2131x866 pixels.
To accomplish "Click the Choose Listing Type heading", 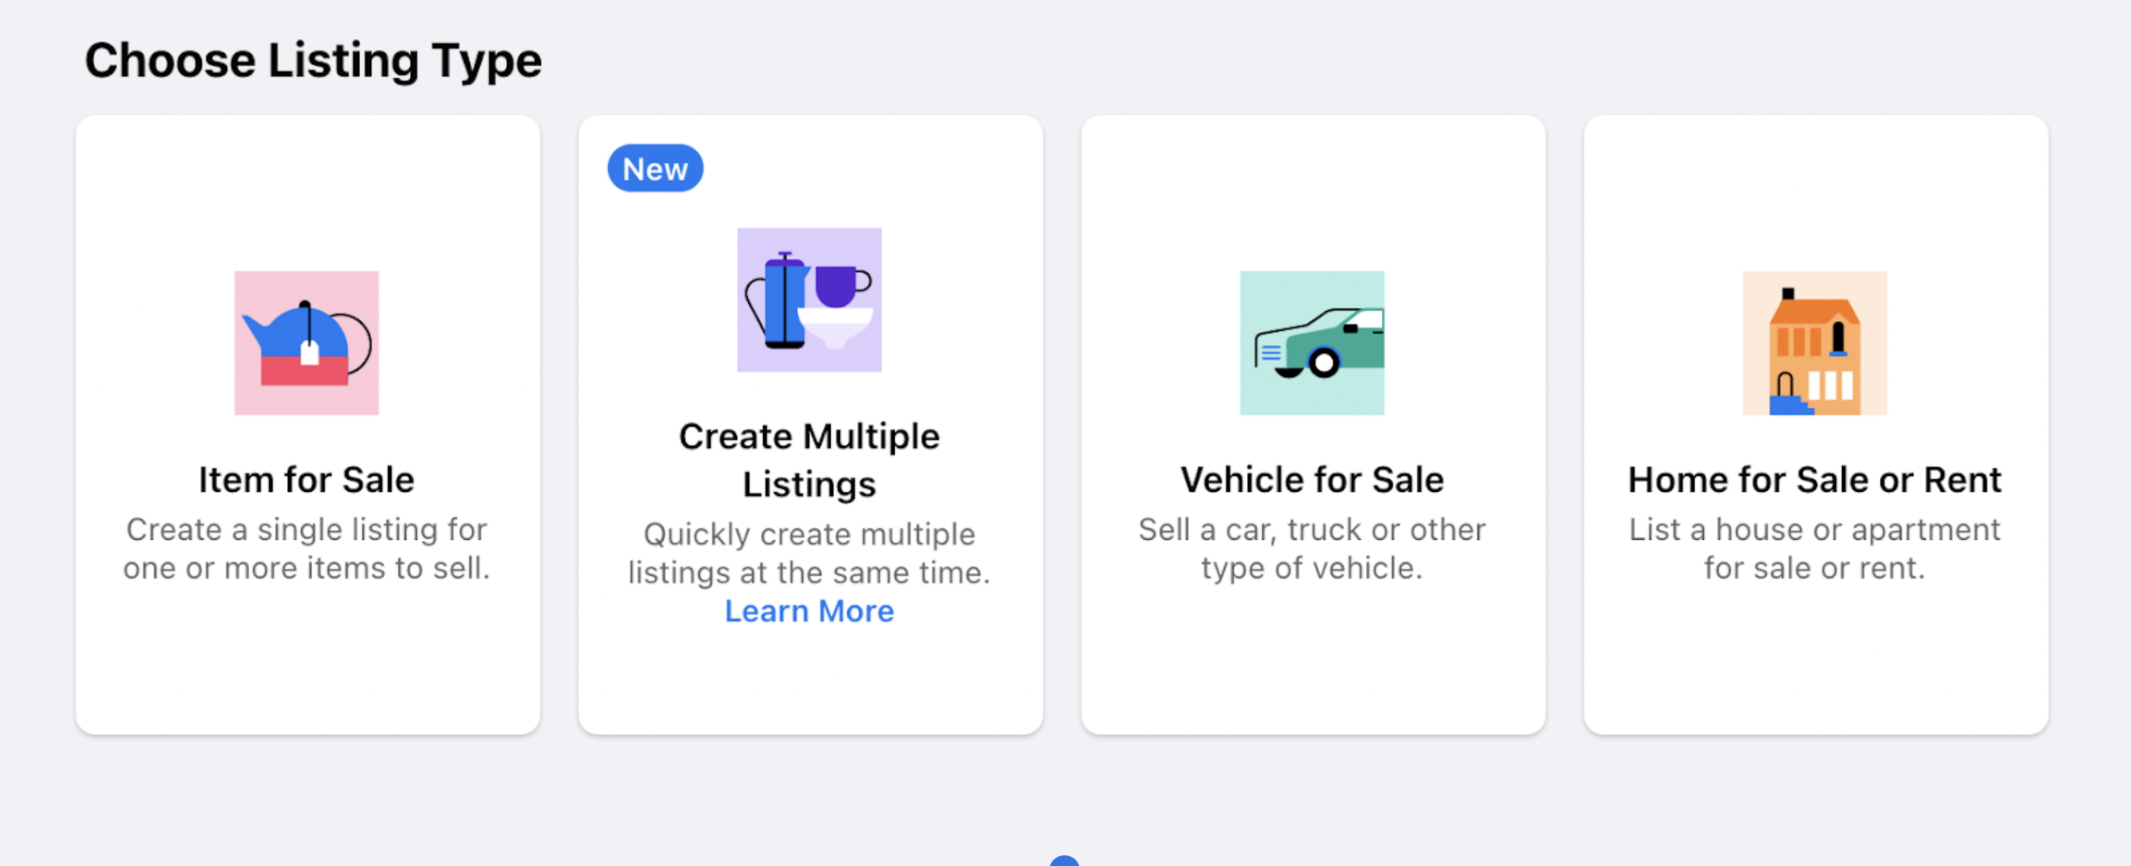I will coord(313,61).
